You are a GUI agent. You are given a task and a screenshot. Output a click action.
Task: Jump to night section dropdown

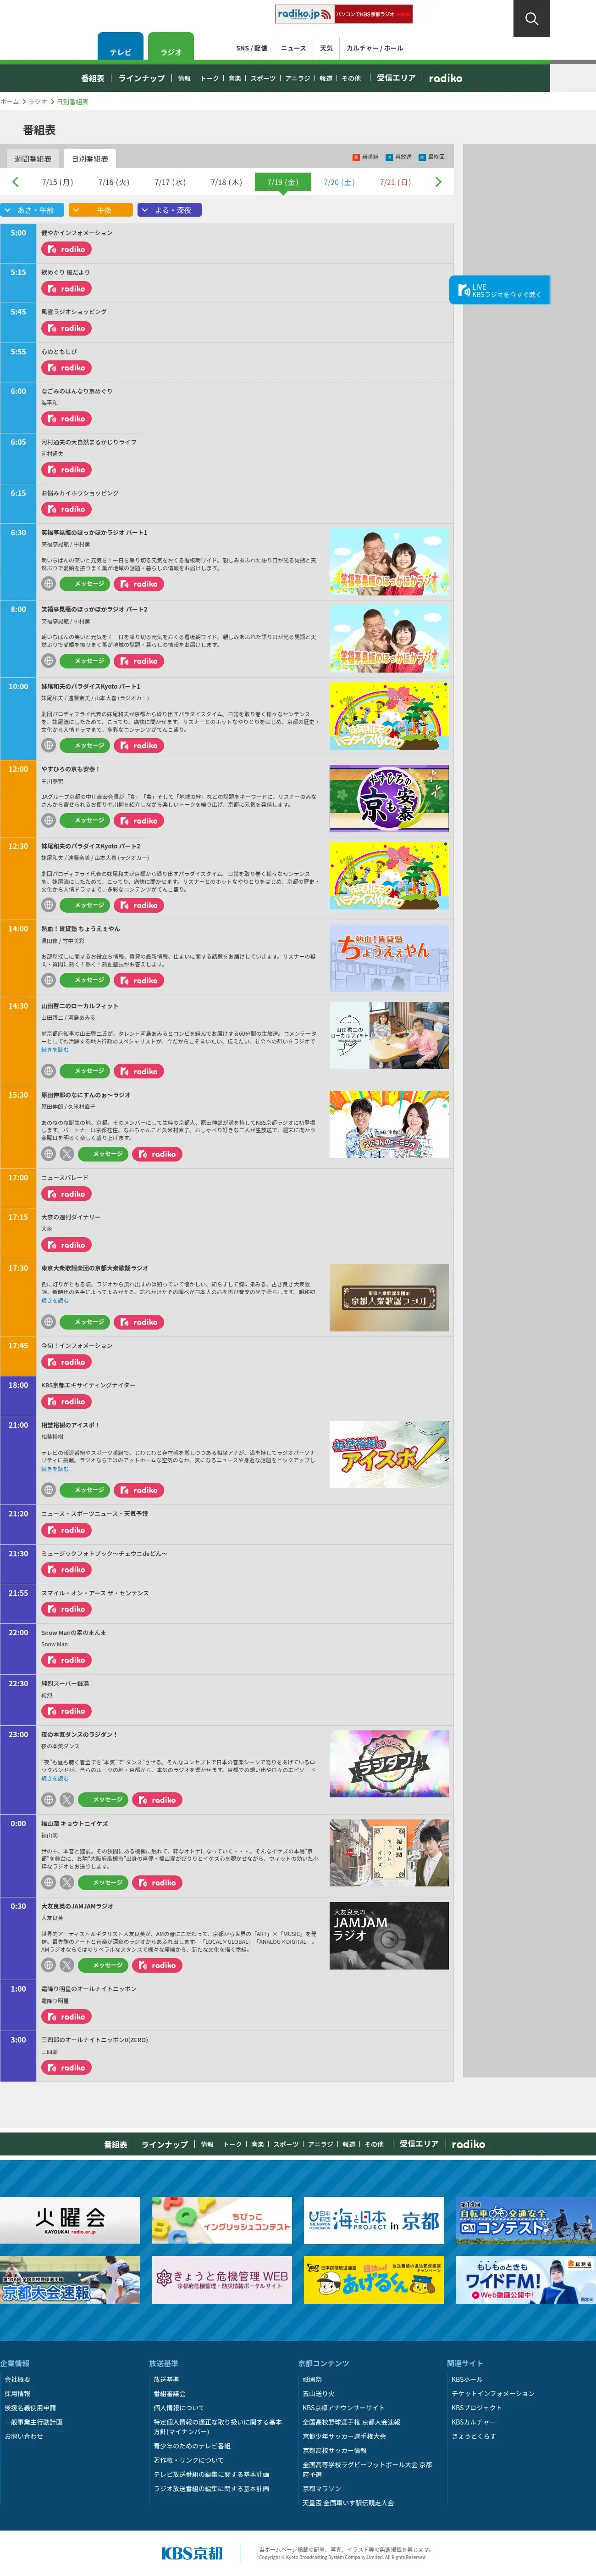(170, 210)
